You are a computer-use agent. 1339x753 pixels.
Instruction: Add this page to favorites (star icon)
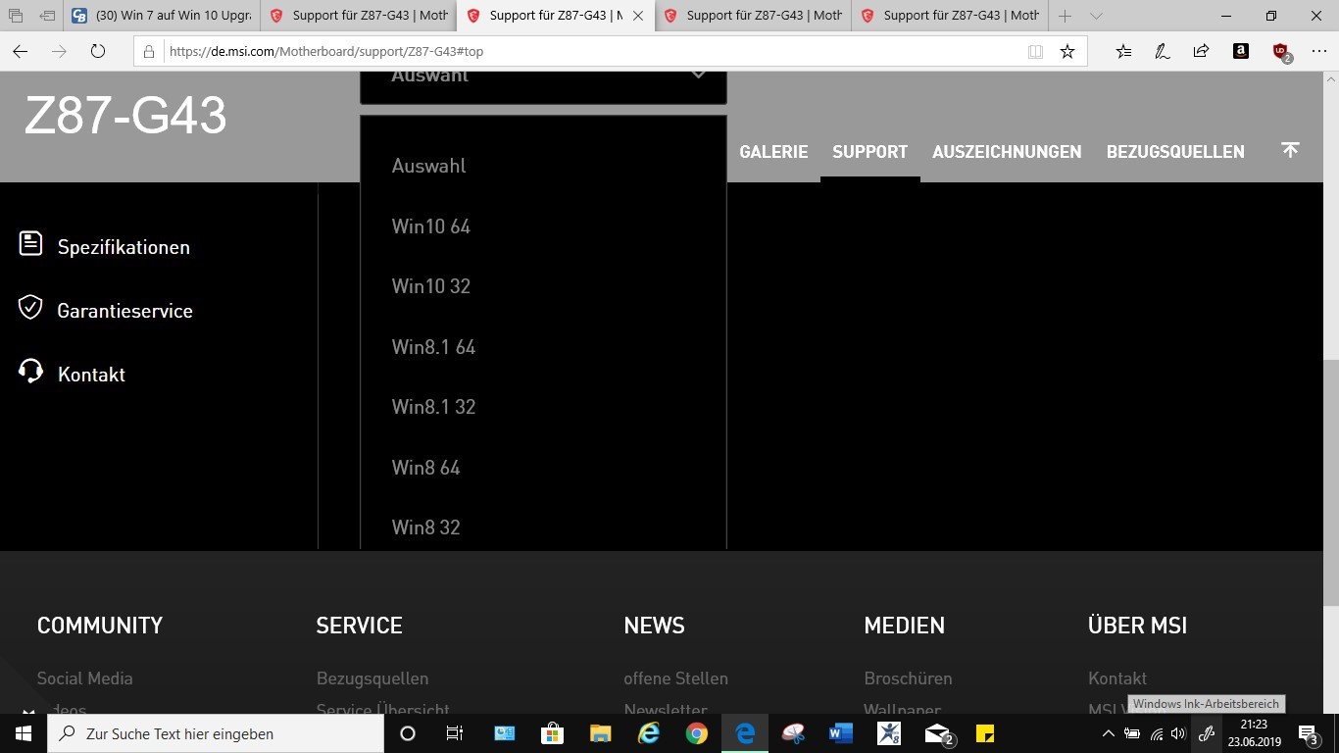tap(1067, 52)
